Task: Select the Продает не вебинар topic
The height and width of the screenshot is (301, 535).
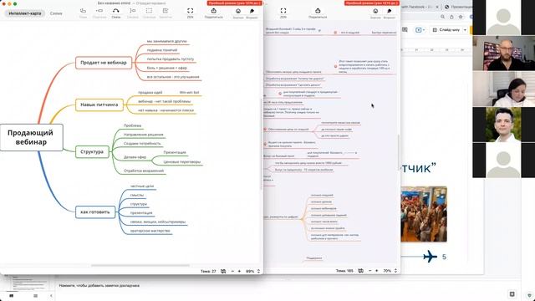Action: [104, 63]
